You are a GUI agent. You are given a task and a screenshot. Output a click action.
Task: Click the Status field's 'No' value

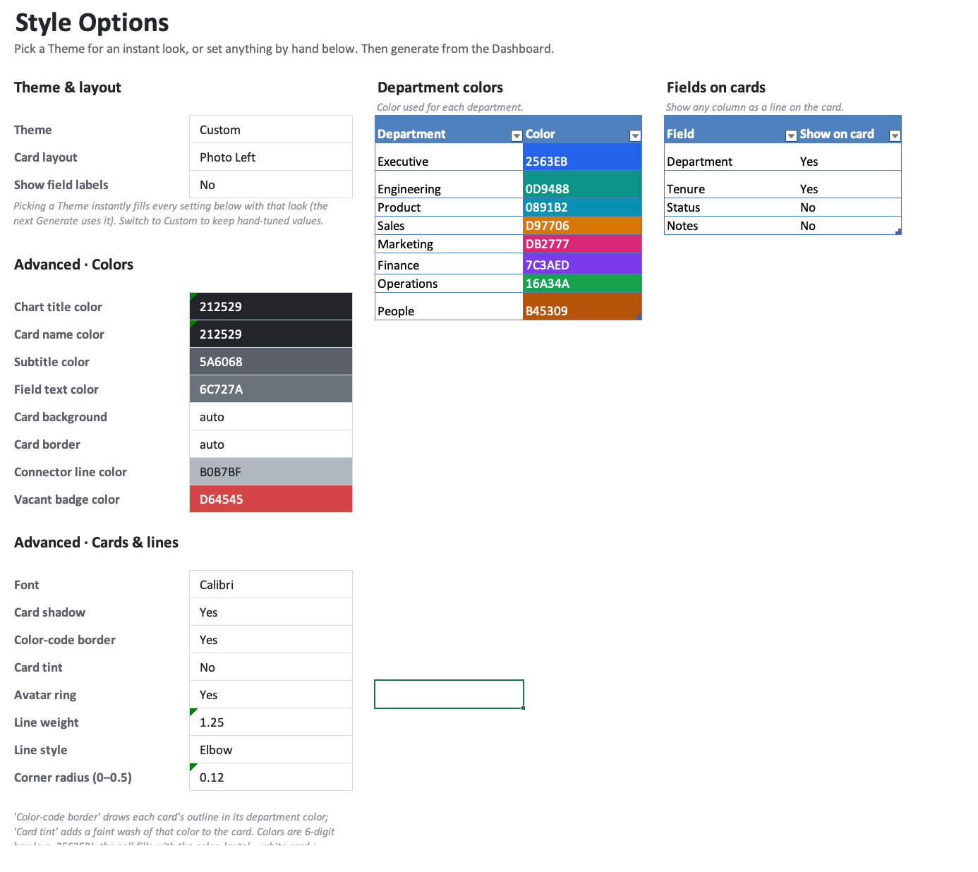click(850, 207)
